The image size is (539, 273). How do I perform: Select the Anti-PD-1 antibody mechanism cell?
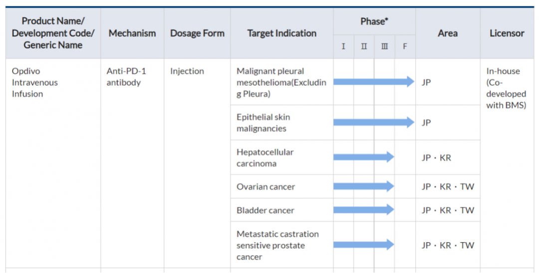coord(124,77)
